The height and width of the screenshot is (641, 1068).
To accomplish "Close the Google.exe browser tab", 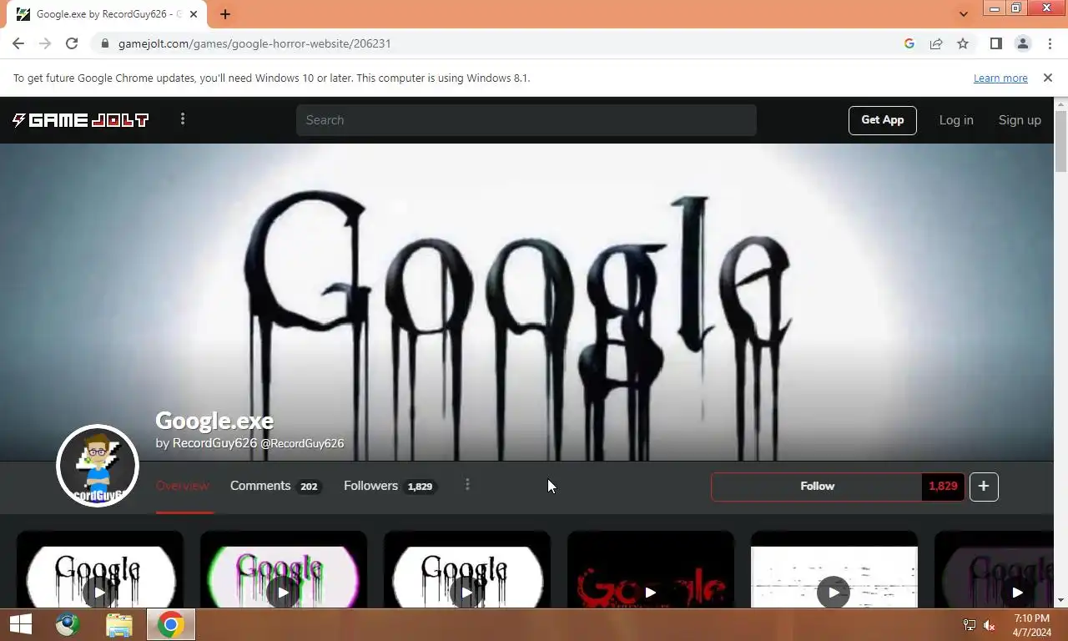I will [194, 14].
